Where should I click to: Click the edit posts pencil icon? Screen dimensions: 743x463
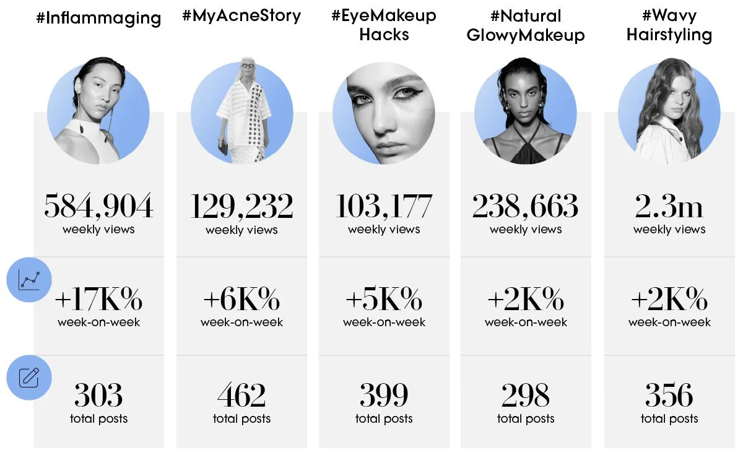point(29,377)
